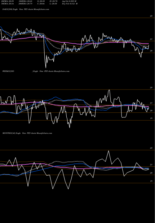Click the 100EMA value in the header

[x=25, y=1]
